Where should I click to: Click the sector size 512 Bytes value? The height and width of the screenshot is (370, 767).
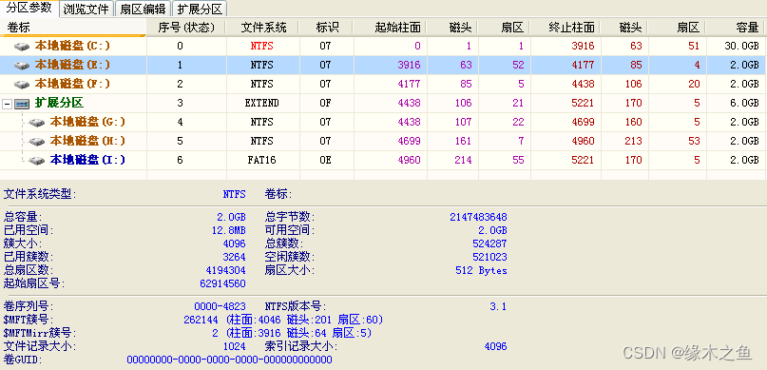tap(481, 270)
